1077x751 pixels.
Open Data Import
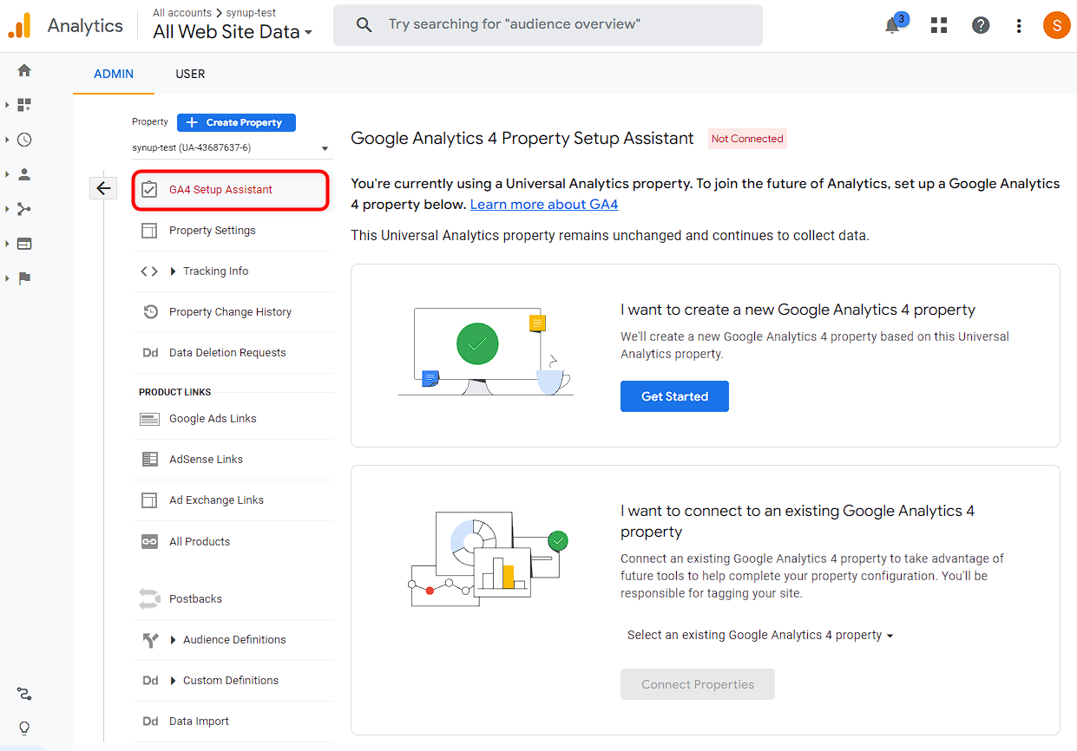point(233,722)
